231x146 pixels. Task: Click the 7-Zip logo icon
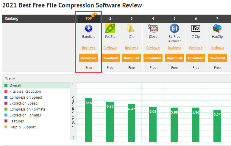click(196, 28)
